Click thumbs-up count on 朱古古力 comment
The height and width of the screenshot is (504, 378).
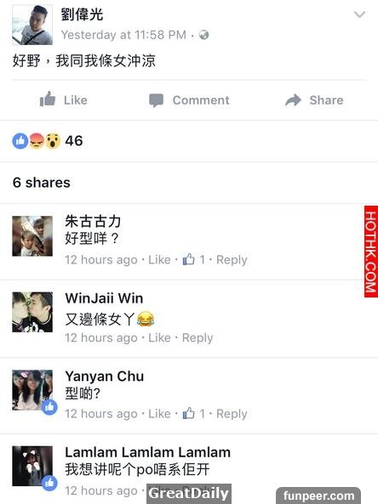tap(193, 259)
